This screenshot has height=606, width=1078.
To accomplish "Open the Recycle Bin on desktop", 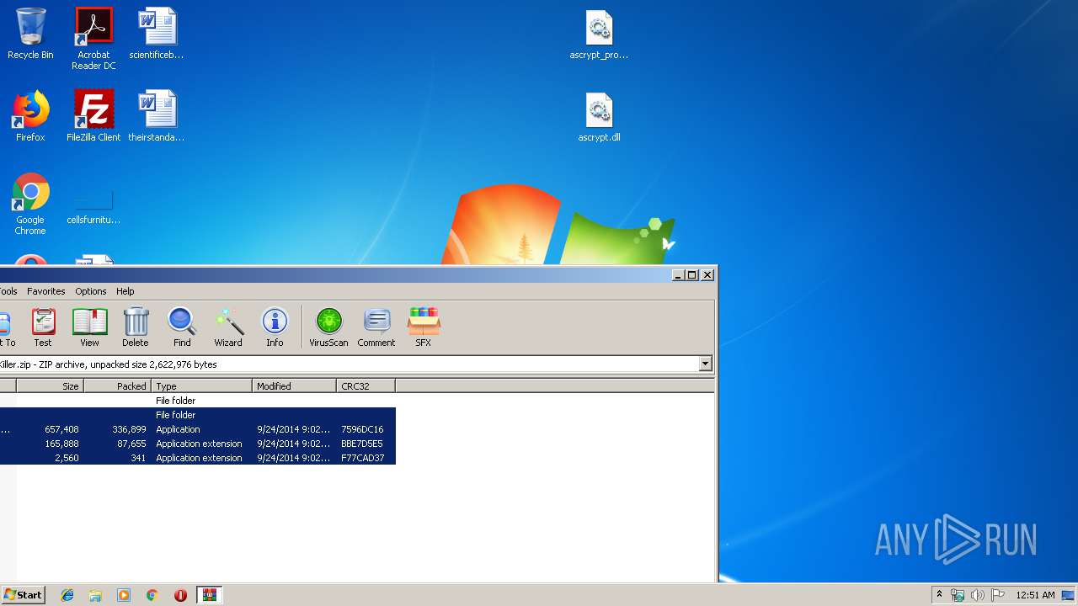I will (30, 34).
